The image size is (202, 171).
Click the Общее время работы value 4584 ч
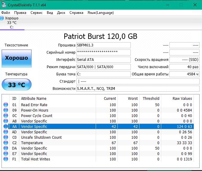[x=184, y=74]
